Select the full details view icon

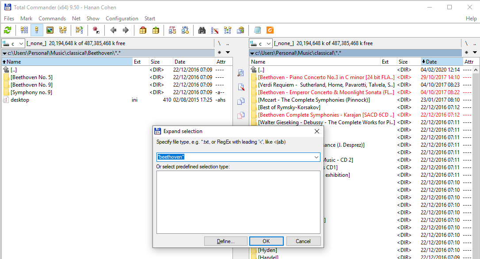coord(37,30)
